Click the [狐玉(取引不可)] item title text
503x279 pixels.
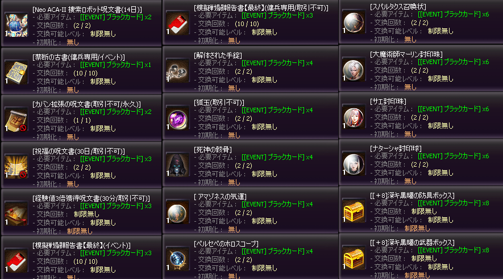click(219, 103)
